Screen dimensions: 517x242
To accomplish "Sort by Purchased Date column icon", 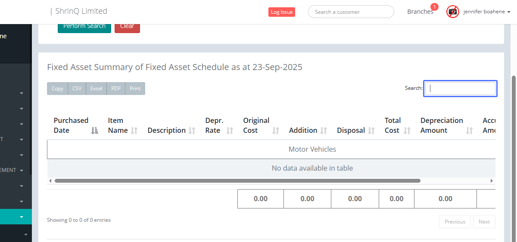I will click(x=95, y=131).
